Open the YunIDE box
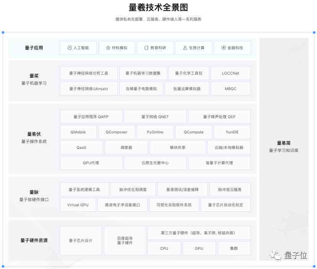The image size is (317, 269). tap(232, 132)
